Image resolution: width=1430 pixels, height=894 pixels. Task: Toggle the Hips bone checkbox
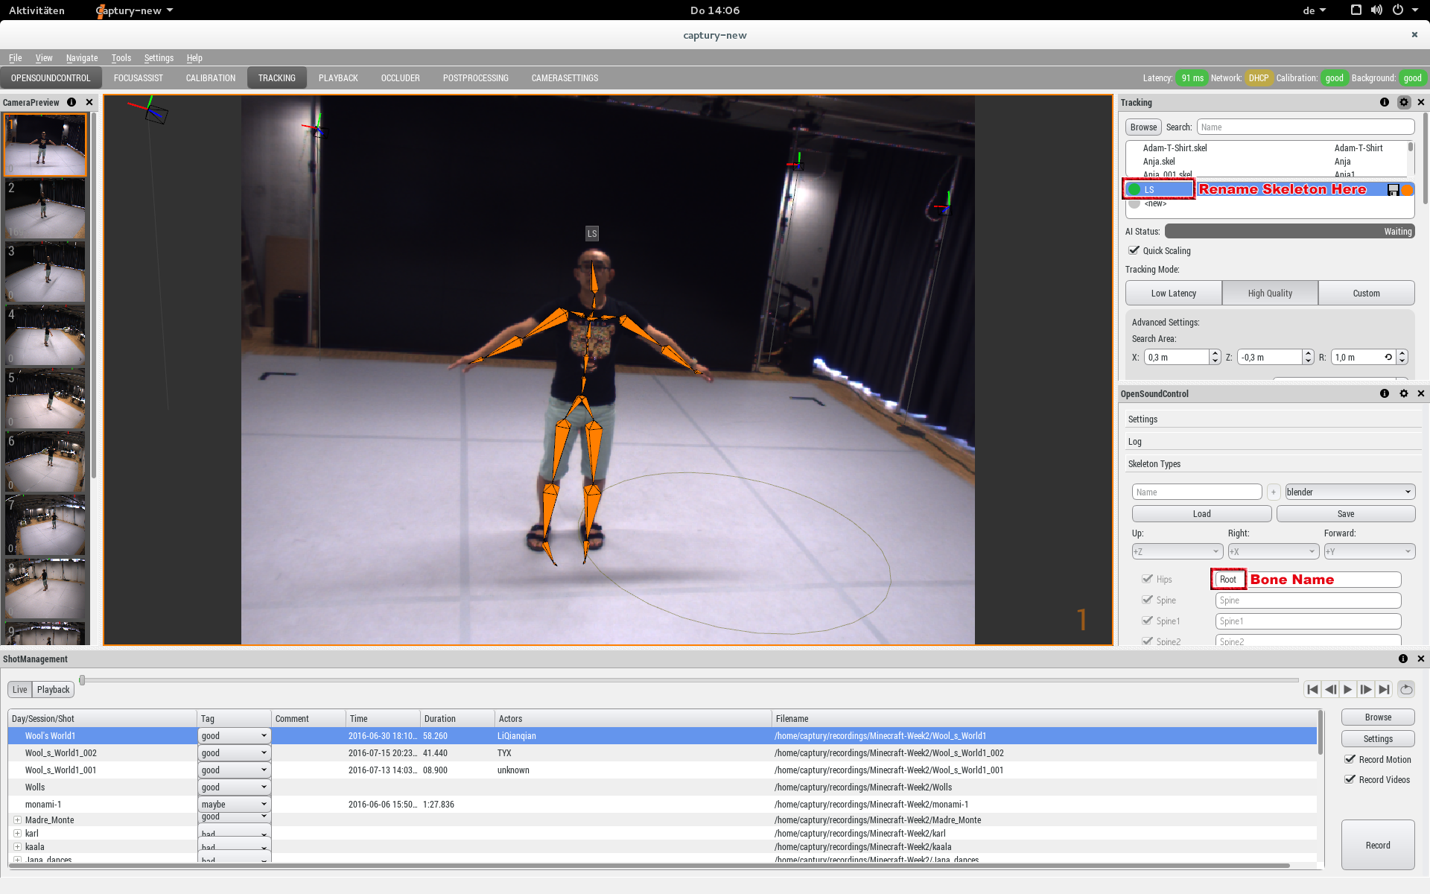pyautogui.click(x=1148, y=579)
